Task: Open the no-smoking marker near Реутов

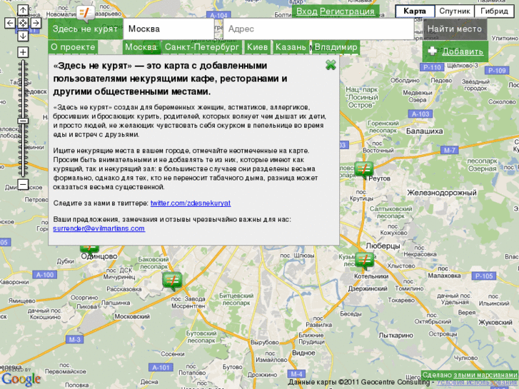Action: pos(364,170)
